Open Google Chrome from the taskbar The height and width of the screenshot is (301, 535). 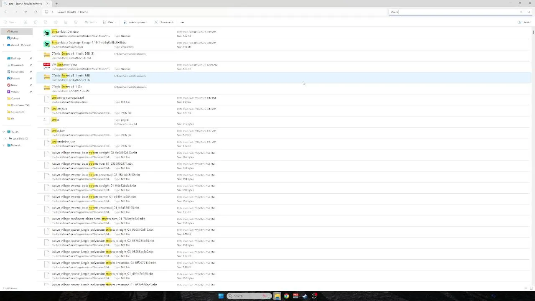286,296
